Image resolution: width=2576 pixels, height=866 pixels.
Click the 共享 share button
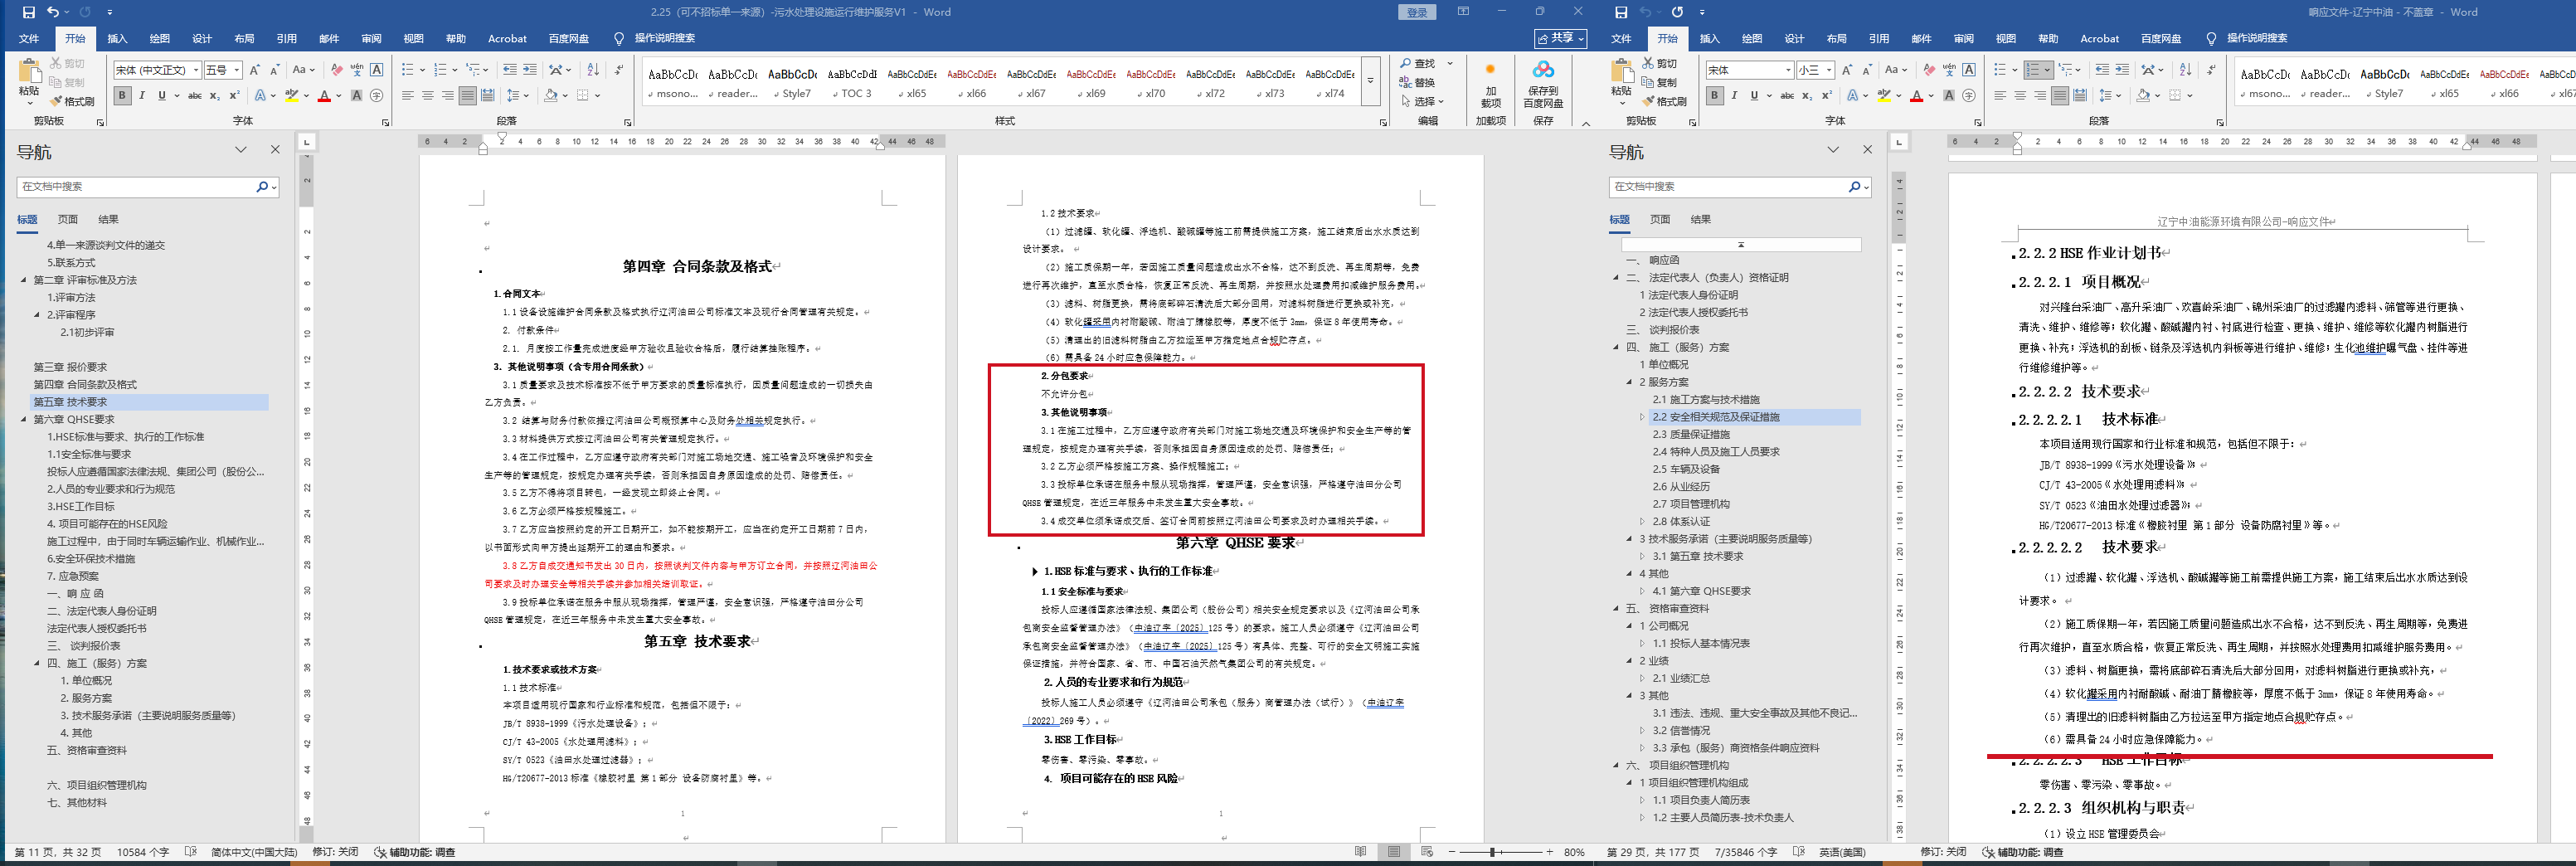click(1560, 38)
